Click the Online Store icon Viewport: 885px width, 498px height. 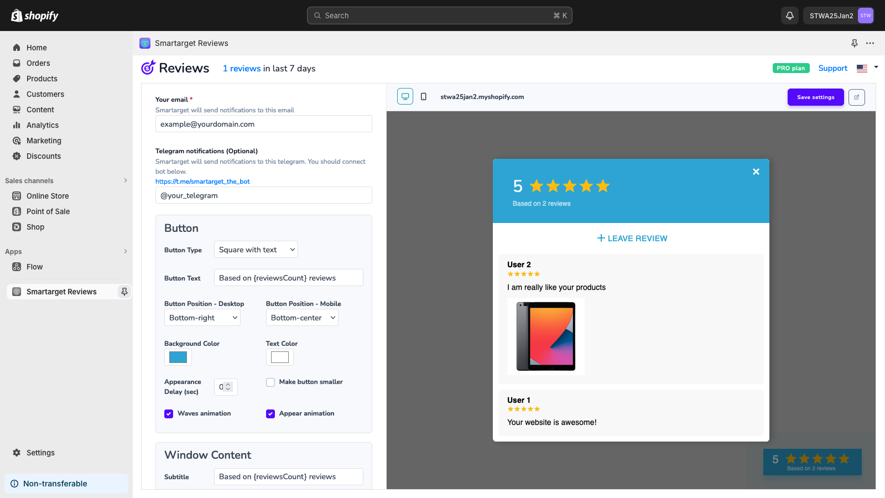click(17, 196)
